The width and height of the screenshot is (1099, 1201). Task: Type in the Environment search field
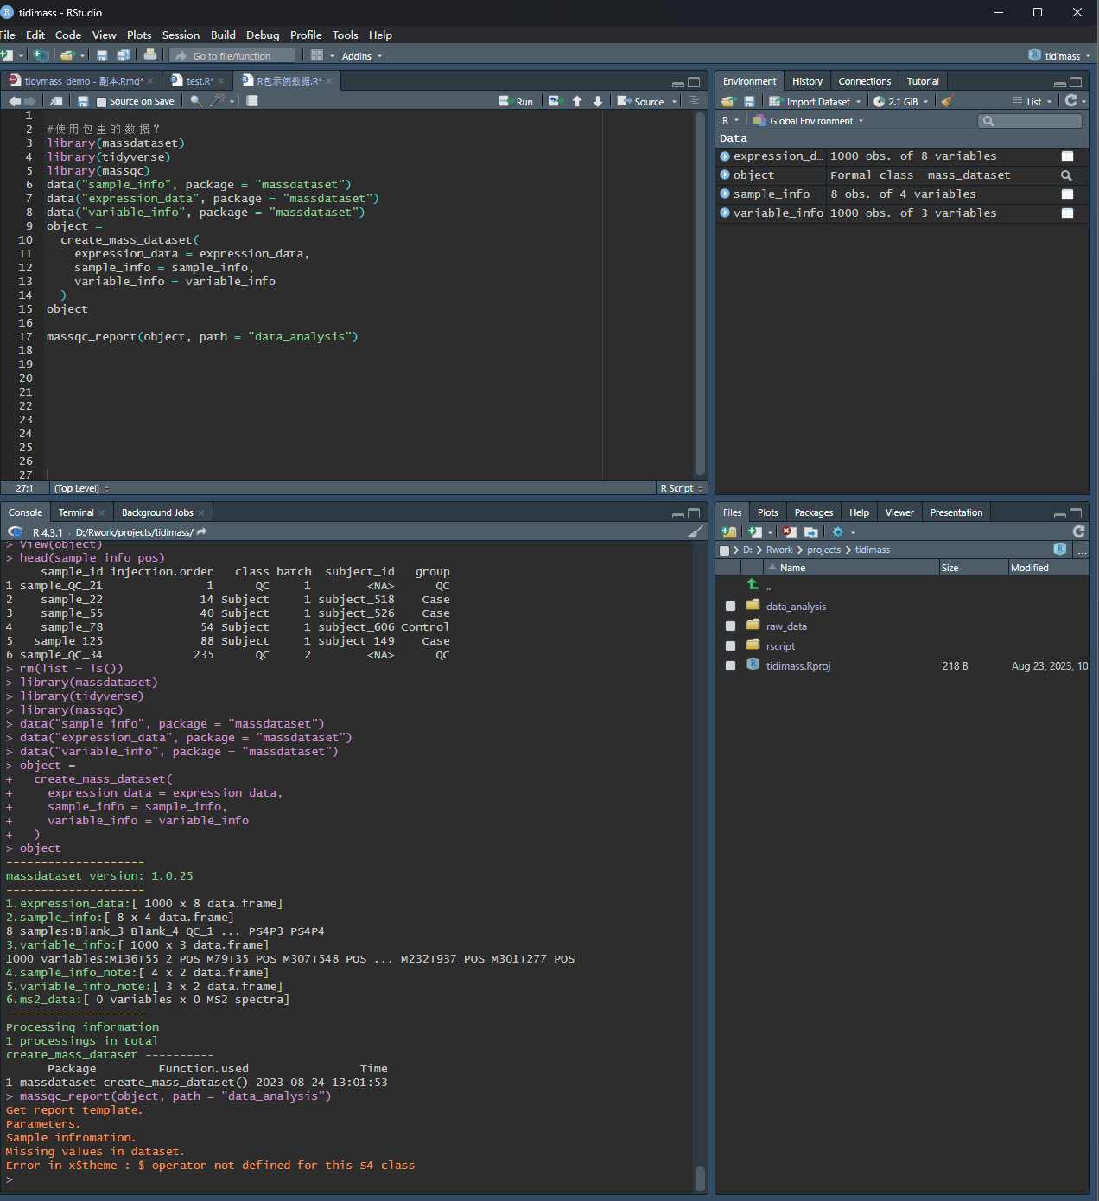(x=1030, y=121)
